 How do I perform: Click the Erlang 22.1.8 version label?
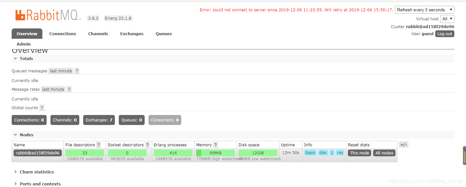click(118, 18)
